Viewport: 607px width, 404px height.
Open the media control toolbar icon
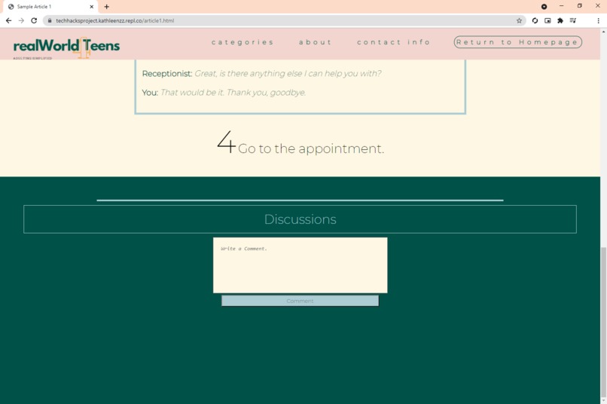573,20
